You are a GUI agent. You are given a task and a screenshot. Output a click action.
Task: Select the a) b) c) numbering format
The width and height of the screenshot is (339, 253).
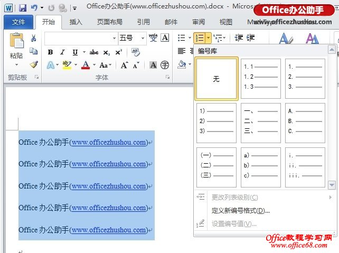coord(261,167)
